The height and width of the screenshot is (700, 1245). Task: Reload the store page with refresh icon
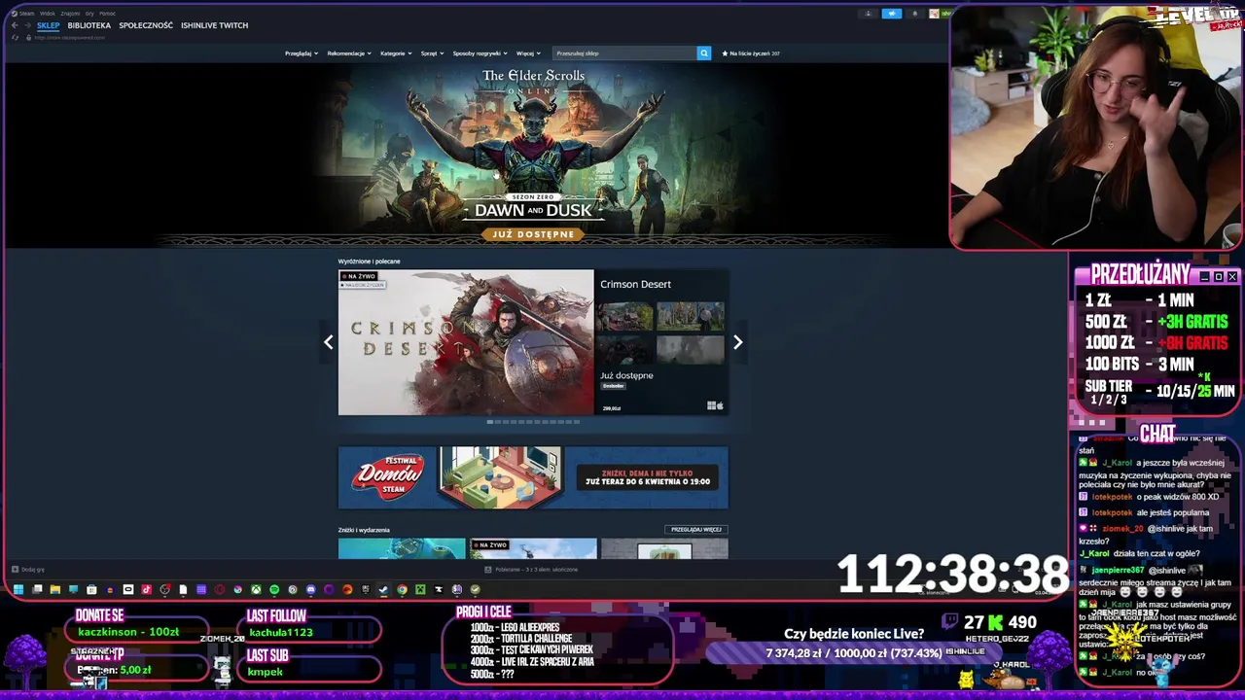tap(15, 37)
